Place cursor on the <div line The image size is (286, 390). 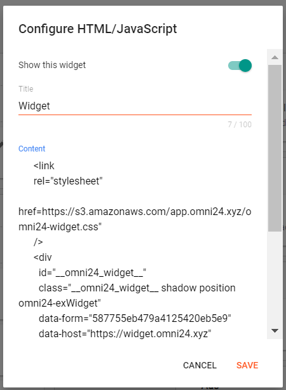[43, 258]
